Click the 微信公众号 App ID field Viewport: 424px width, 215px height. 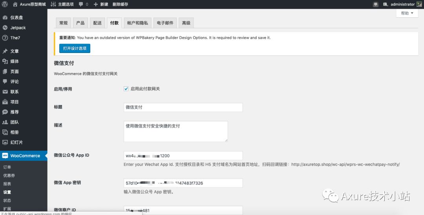(x=183, y=156)
